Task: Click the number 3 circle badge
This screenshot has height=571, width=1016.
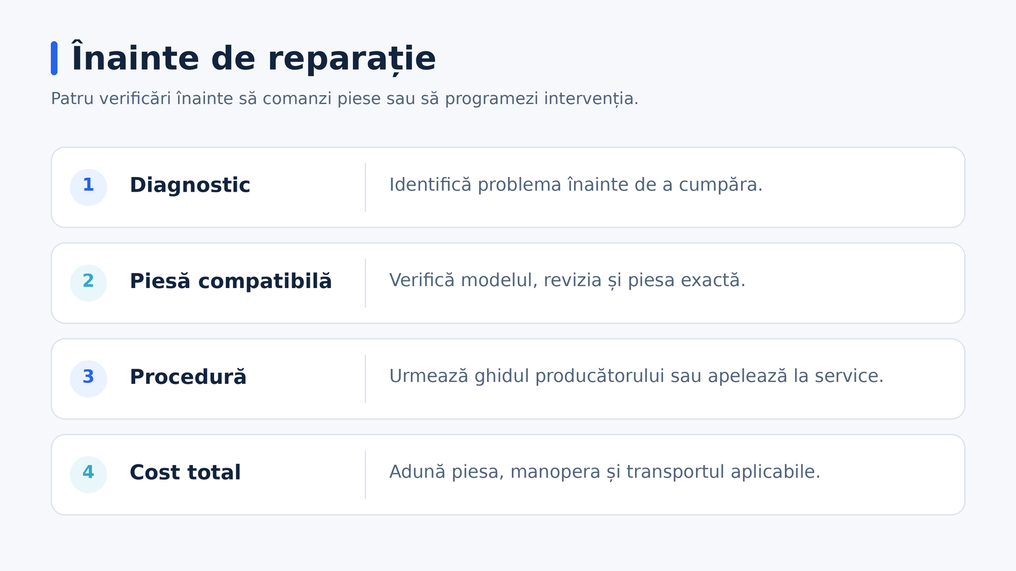Action: (88, 379)
